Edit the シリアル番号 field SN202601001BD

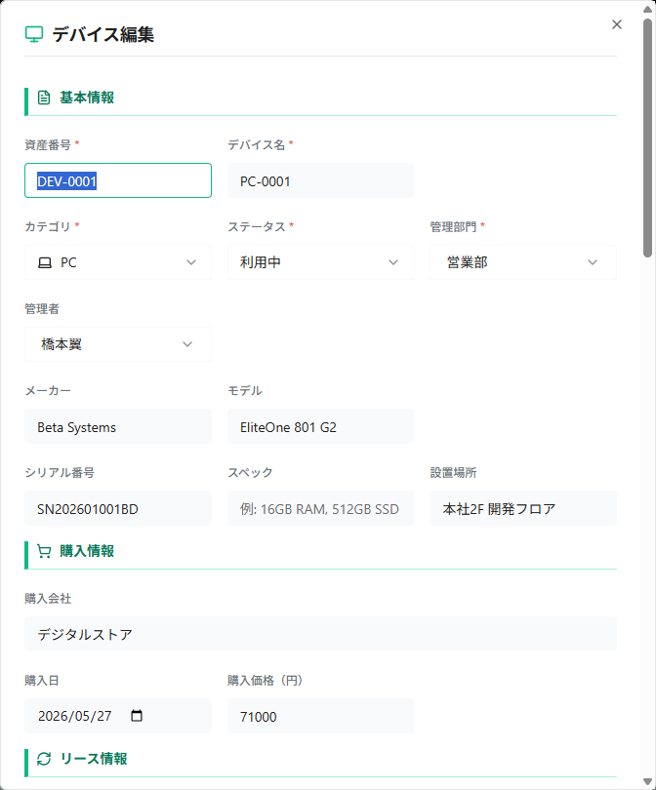pos(118,508)
